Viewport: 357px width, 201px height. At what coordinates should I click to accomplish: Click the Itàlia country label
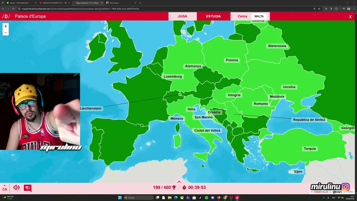191,109
